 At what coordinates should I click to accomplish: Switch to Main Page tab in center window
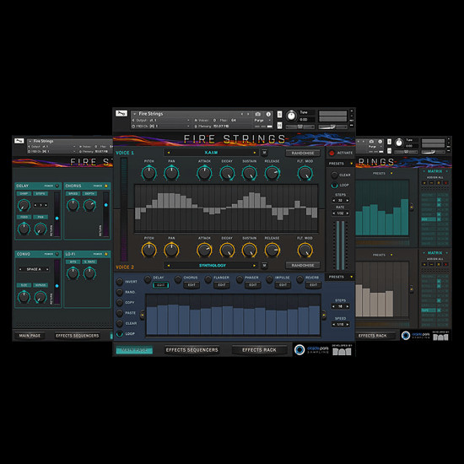pos(134,350)
